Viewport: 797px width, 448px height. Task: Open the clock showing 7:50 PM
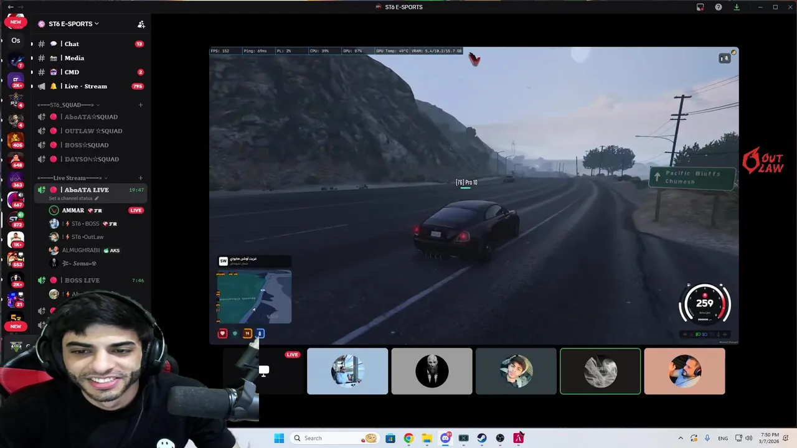click(x=770, y=438)
